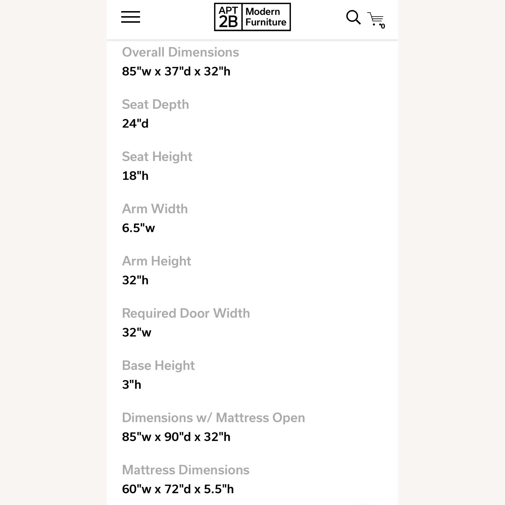The width and height of the screenshot is (505, 505).
Task: Click the Arm Height label
Action: (x=157, y=261)
